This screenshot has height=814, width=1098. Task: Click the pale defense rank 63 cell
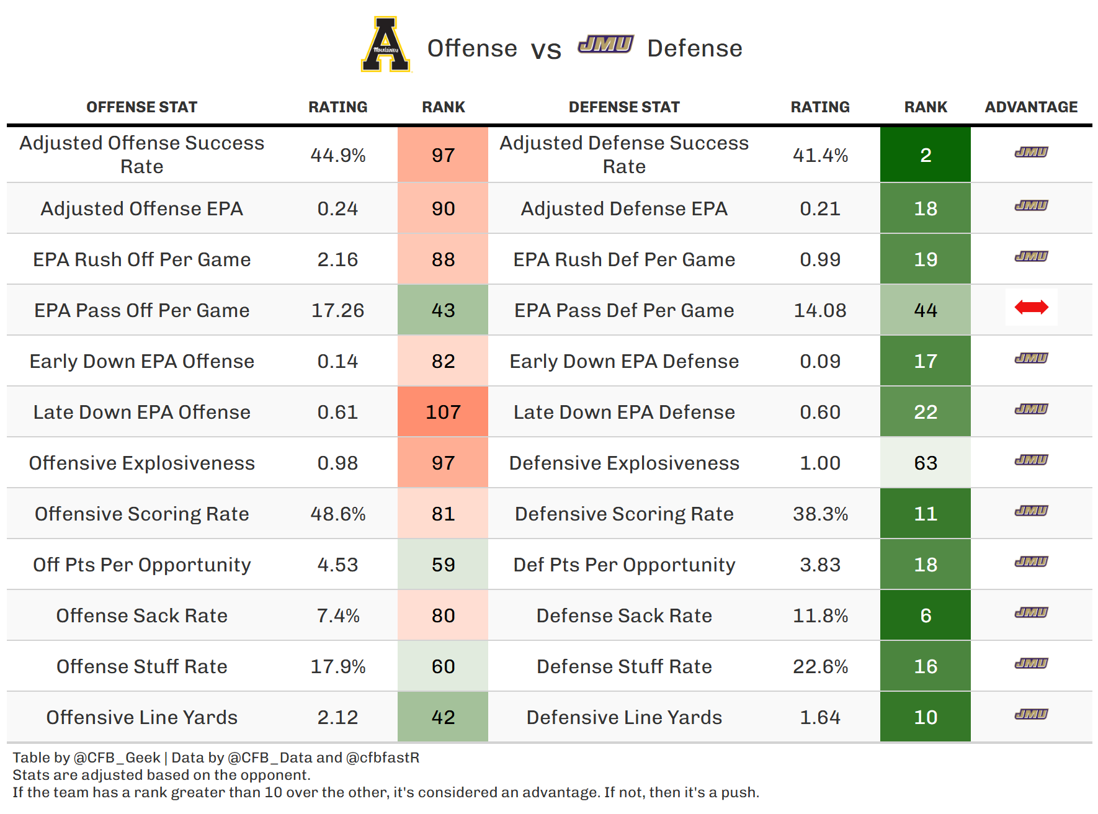click(925, 463)
